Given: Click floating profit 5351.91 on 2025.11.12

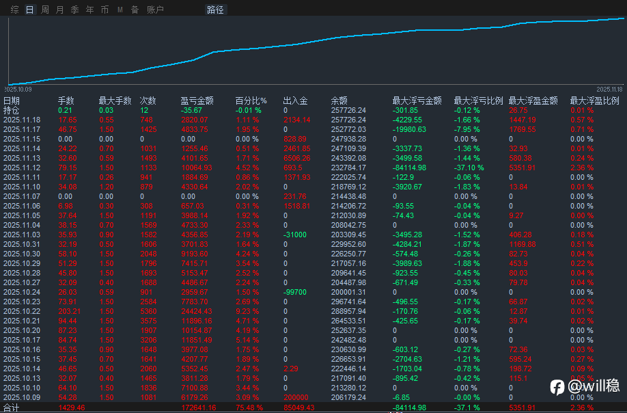Looking at the screenshot, I should pos(522,168).
